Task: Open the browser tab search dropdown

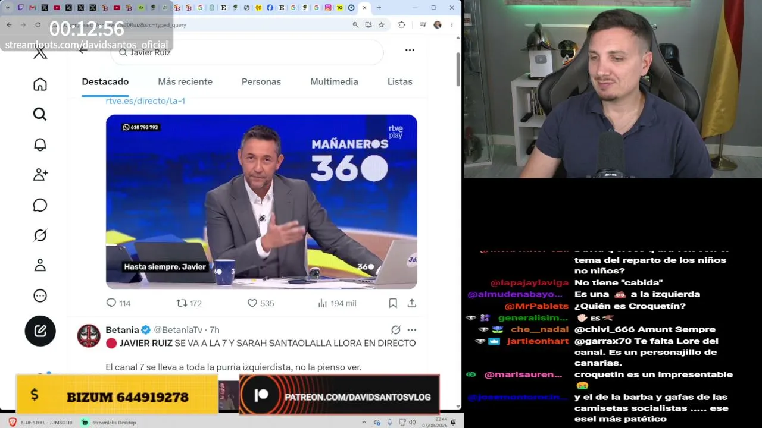Action: tap(7, 8)
